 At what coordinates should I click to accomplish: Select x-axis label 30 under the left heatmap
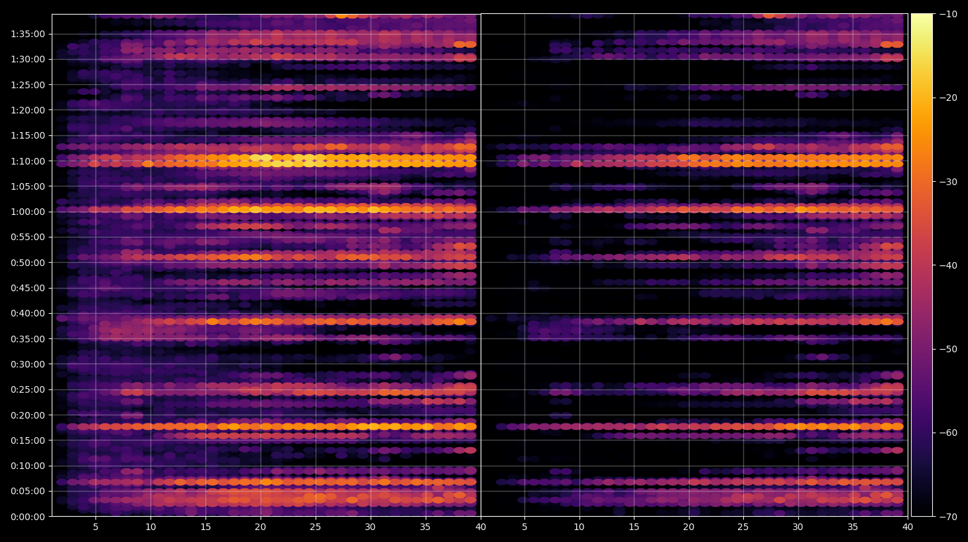click(x=370, y=527)
